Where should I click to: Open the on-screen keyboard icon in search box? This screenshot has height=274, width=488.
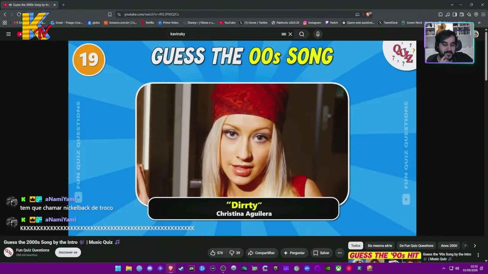tap(284, 34)
